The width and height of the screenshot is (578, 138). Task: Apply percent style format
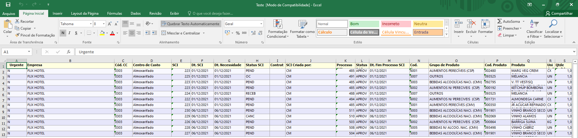click(238, 33)
